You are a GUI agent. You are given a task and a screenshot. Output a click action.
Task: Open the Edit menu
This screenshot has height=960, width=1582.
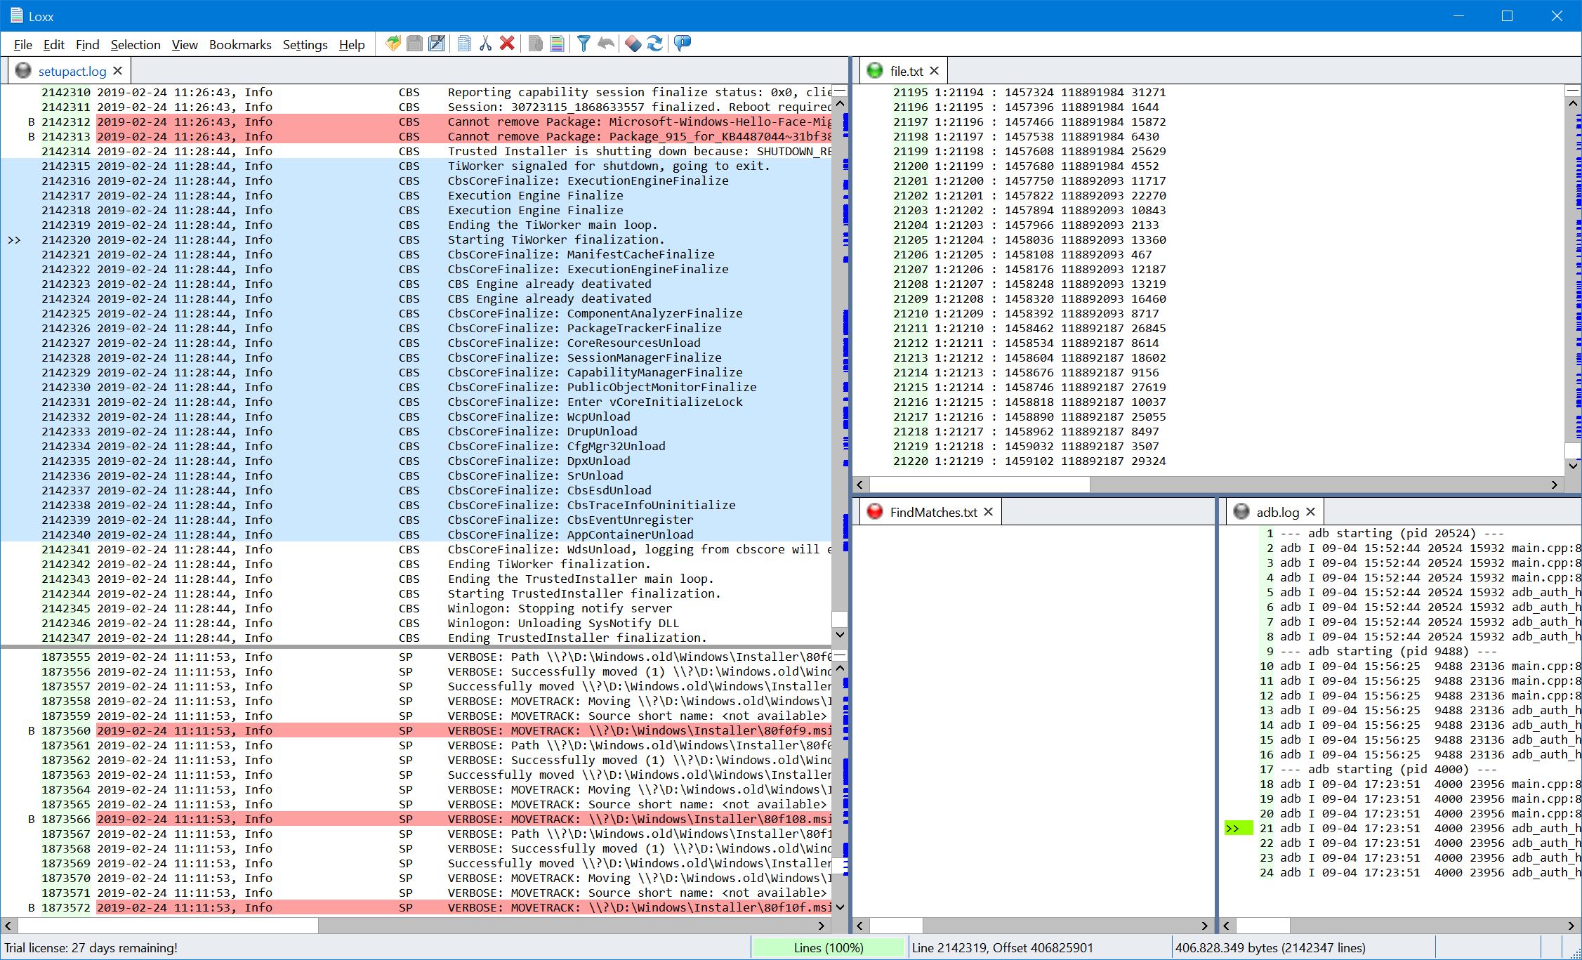[x=53, y=44]
